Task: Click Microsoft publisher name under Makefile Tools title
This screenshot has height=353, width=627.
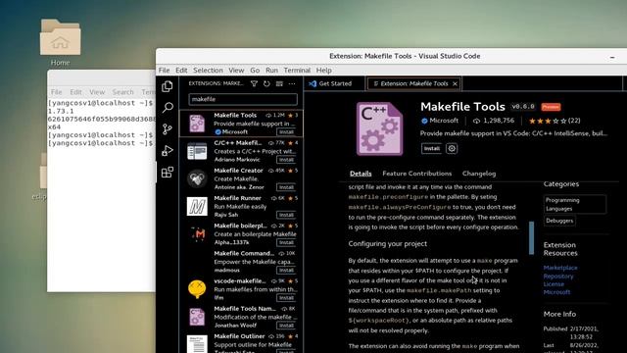Action: (x=444, y=121)
